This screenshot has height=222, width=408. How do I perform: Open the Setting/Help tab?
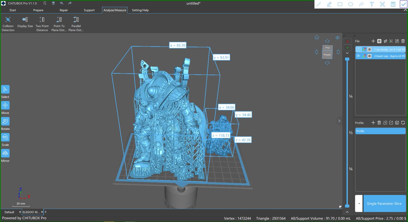[x=140, y=10]
